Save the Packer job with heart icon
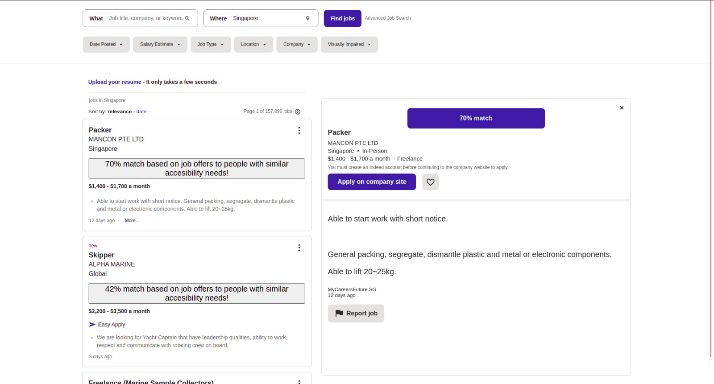 (431, 182)
